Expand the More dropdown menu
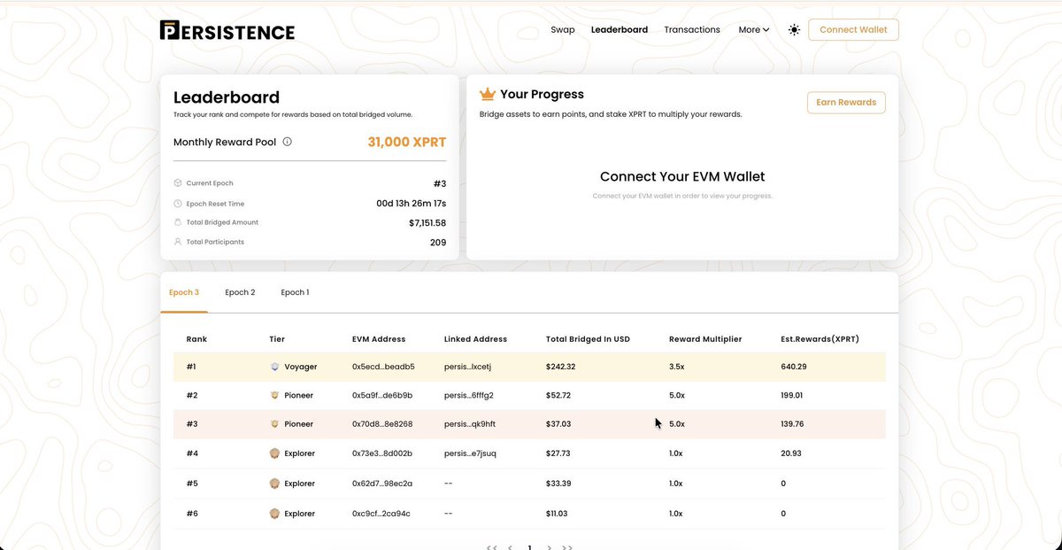Image resolution: width=1062 pixels, height=550 pixels. point(754,30)
